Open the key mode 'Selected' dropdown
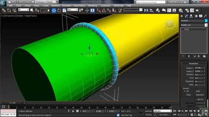 click(163, 111)
